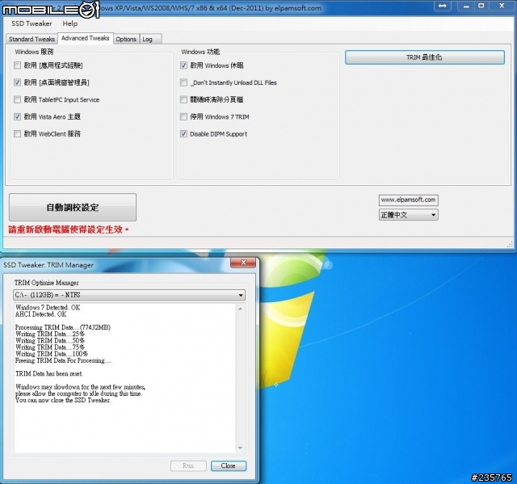Click 'Processing TRIM Data....(77432MB)' line
The height and width of the screenshot is (484, 517).
point(63,327)
